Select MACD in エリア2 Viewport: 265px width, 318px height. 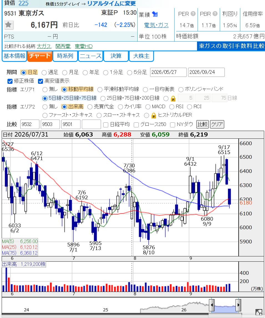(148, 107)
